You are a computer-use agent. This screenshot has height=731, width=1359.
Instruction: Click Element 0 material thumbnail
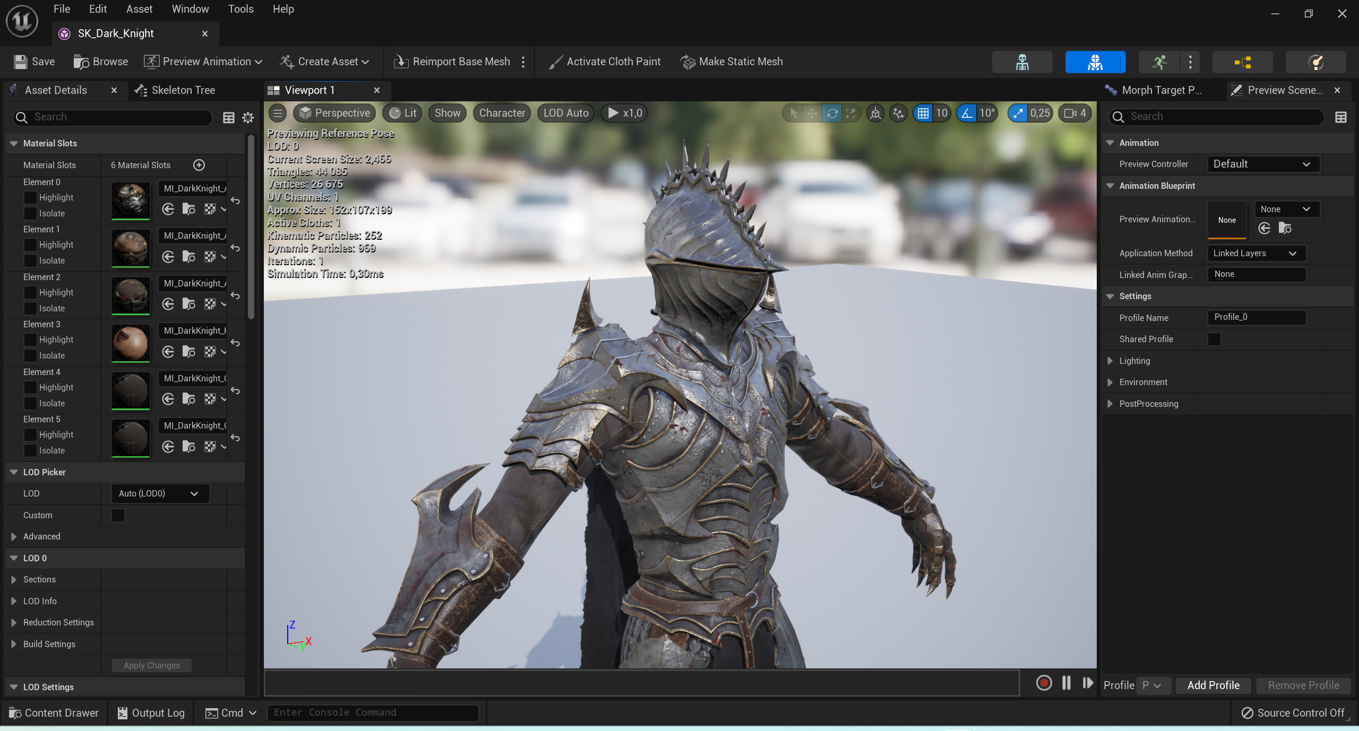(x=131, y=200)
